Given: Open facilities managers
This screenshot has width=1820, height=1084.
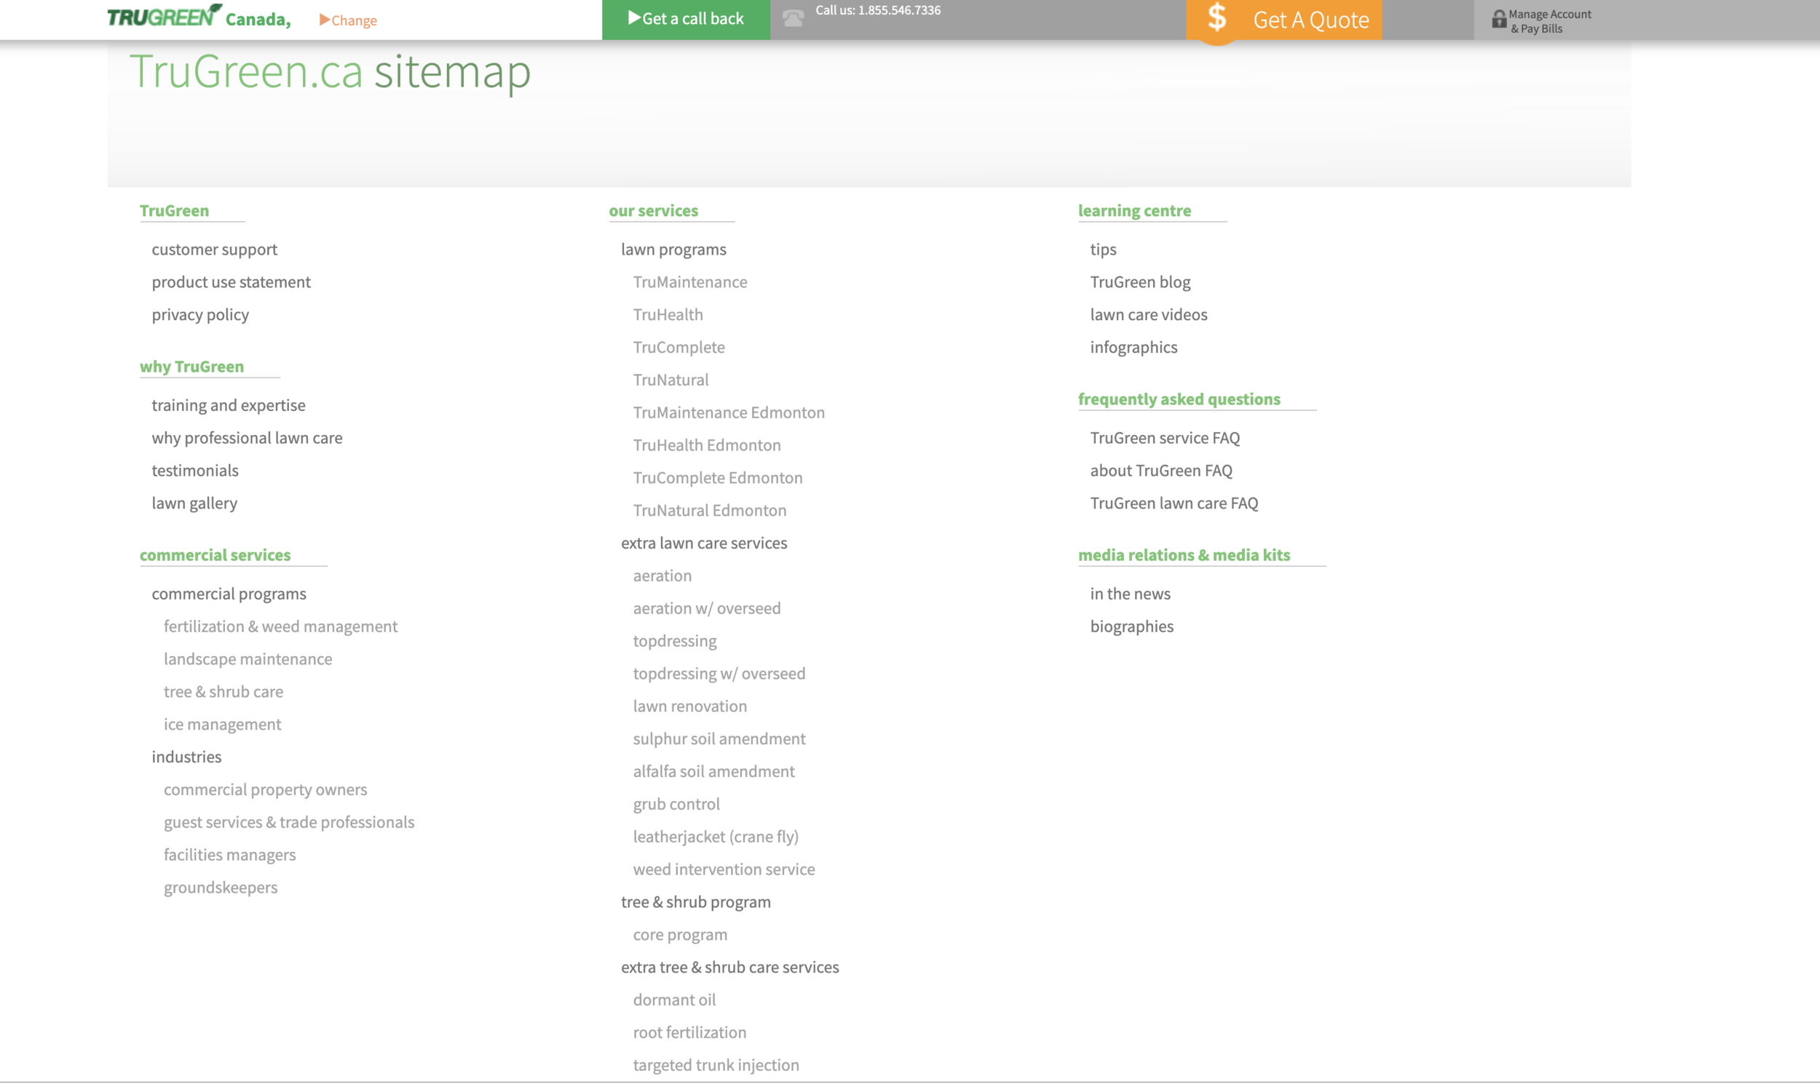Looking at the screenshot, I should (229, 855).
